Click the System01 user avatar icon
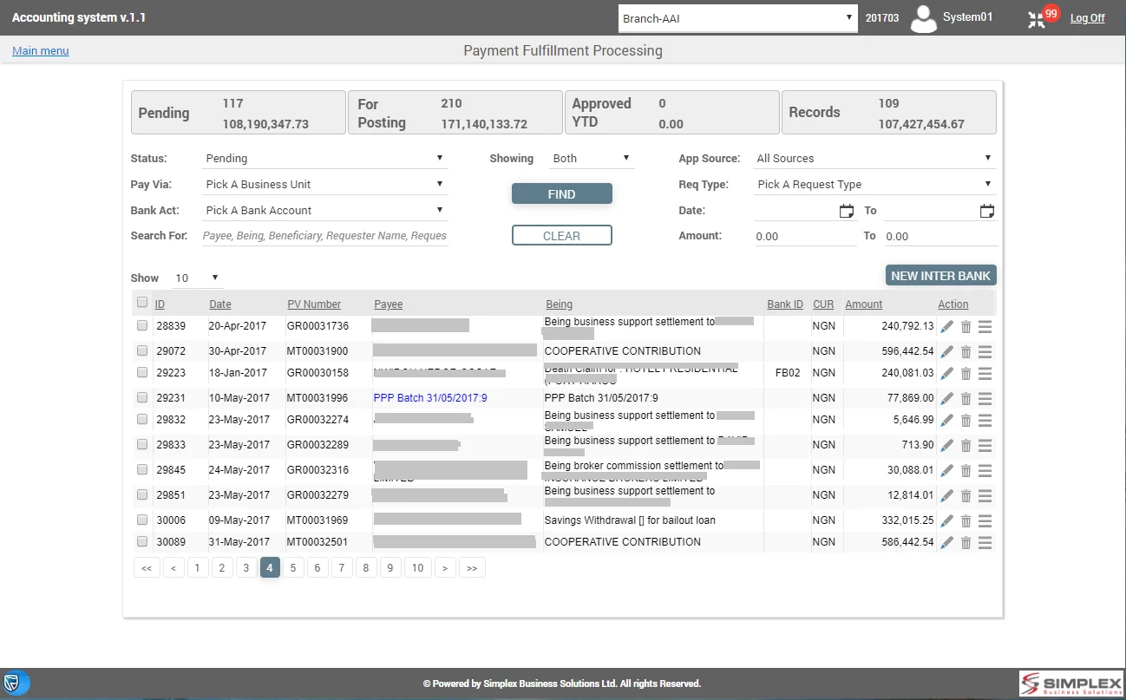Viewport: 1126px width, 700px height. (924, 18)
